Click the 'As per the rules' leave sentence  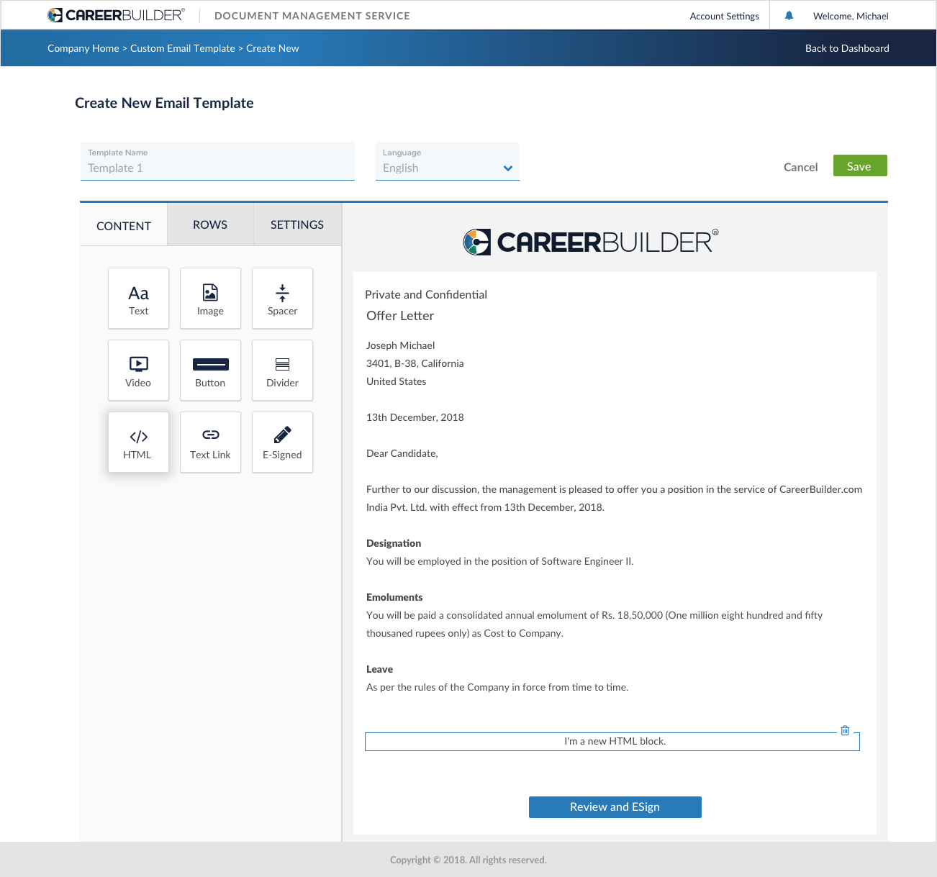click(497, 687)
